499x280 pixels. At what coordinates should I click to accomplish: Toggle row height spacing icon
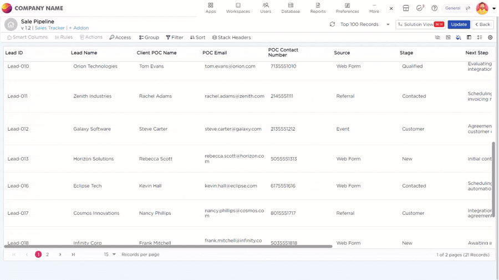tap(480, 38)
